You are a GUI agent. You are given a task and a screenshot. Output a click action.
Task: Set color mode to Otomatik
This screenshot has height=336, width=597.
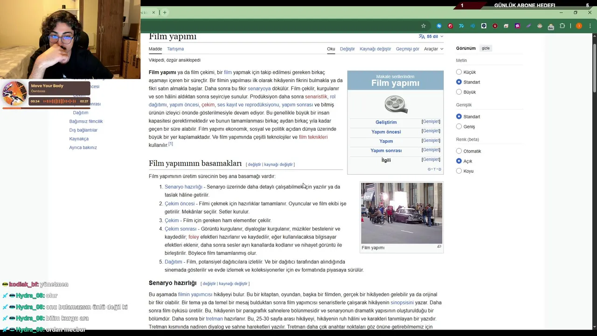(x=459, y=151)
